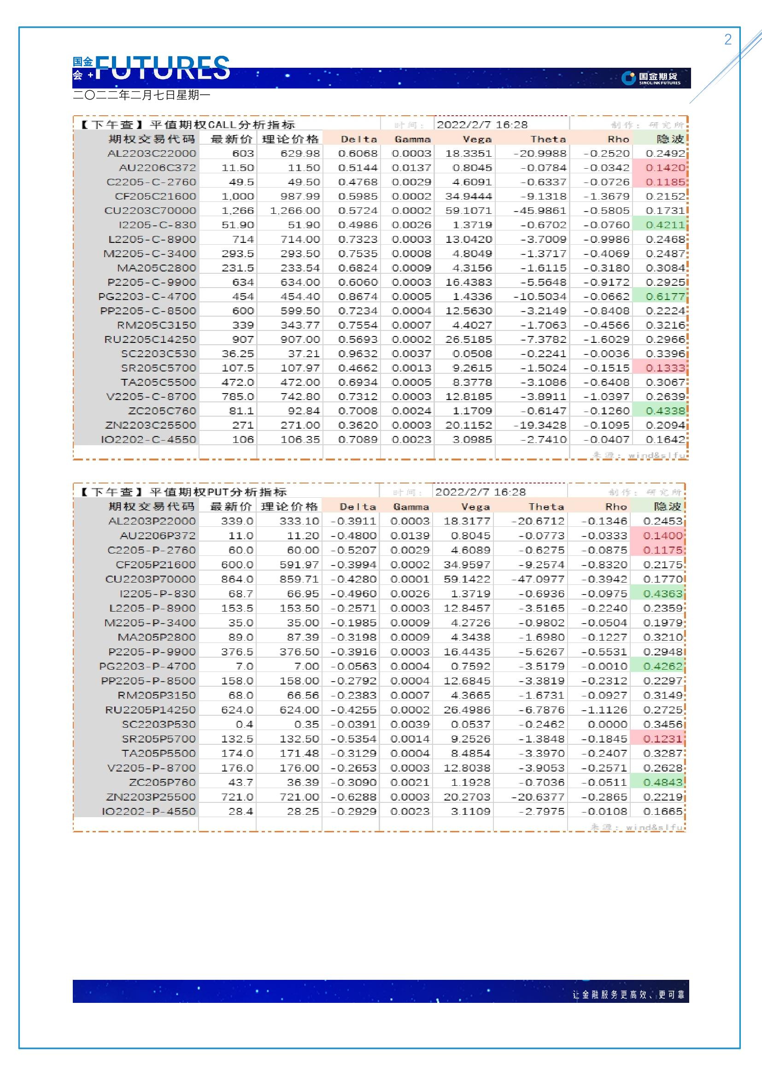Select IO2202-C-4550 option code
The width and height of the screenshot is (762, 1078).
pos(149,440)
